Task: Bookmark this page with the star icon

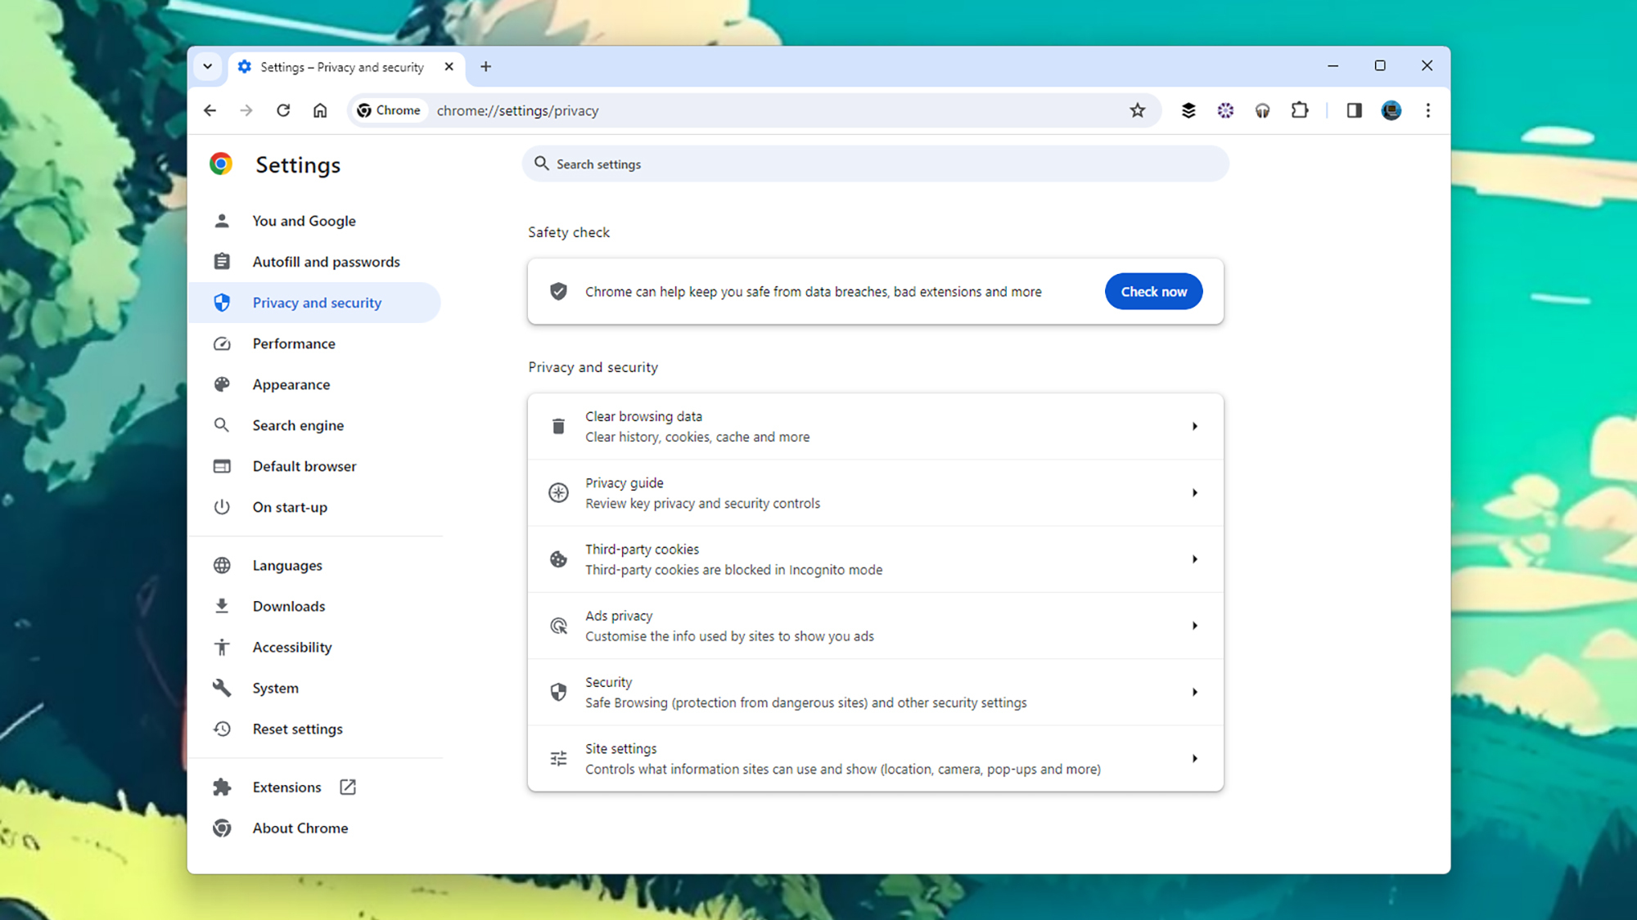Action: [x=1138, y=110]
